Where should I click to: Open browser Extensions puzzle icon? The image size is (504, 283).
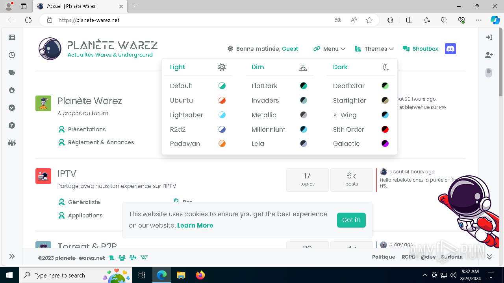(390, 20)
